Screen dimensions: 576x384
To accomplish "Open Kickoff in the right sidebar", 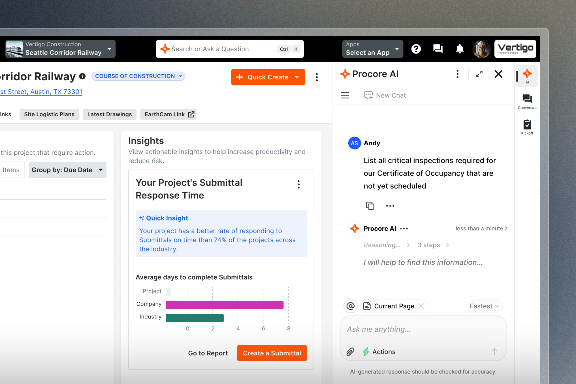I will [x=527, y=127].
